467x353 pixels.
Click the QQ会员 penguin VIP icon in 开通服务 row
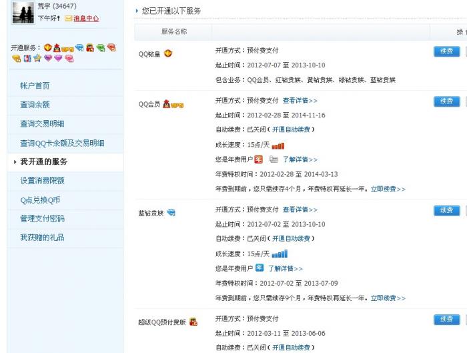click(x=63, y=48)
